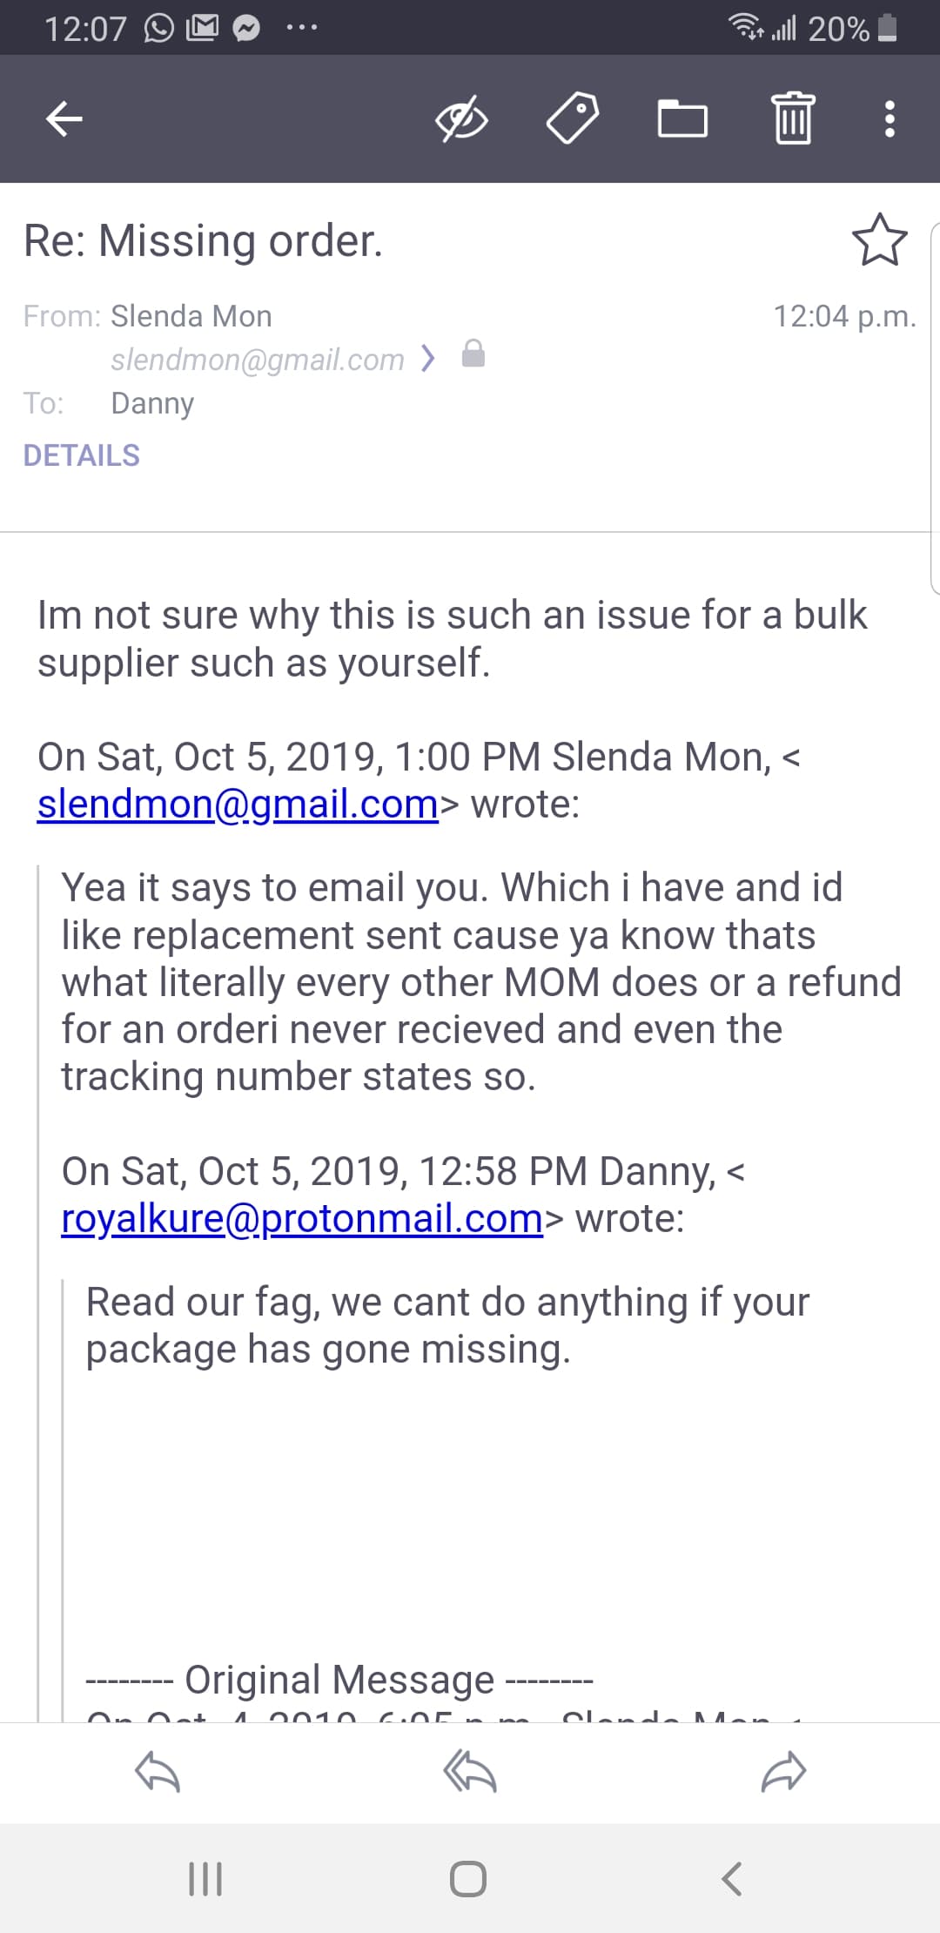Viewport: 940px width, 1933px height.
Task: Move the email to a folder
Action: click(x=682, y=118)
